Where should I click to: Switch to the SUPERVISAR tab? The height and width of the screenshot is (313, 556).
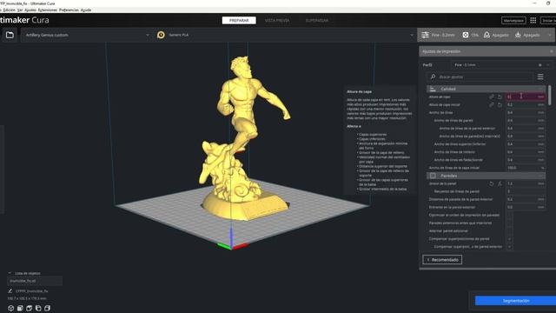[x=316, y=21]
